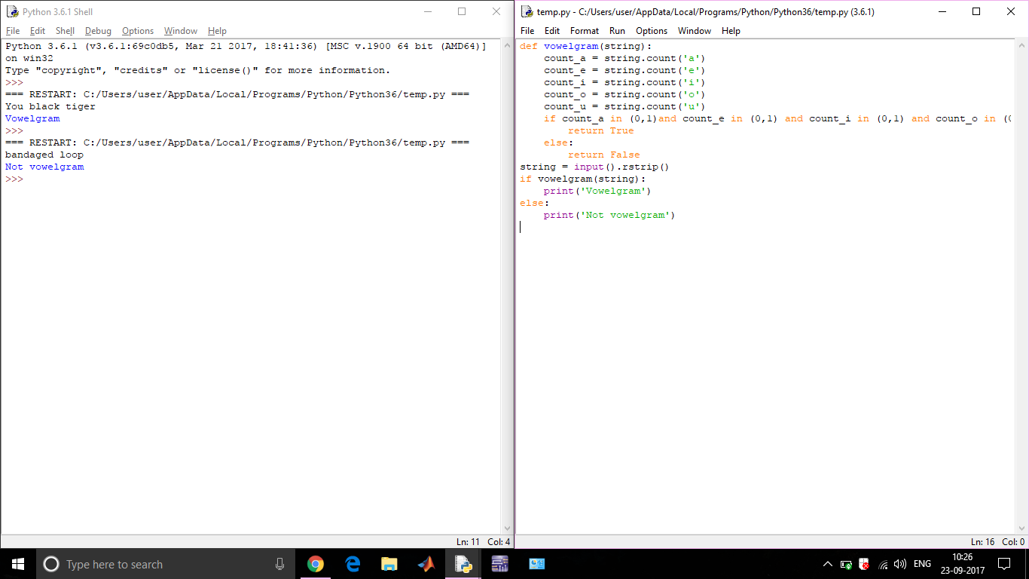Click 'Ln: 16' in editor status bar

click(x=983, y=542)
